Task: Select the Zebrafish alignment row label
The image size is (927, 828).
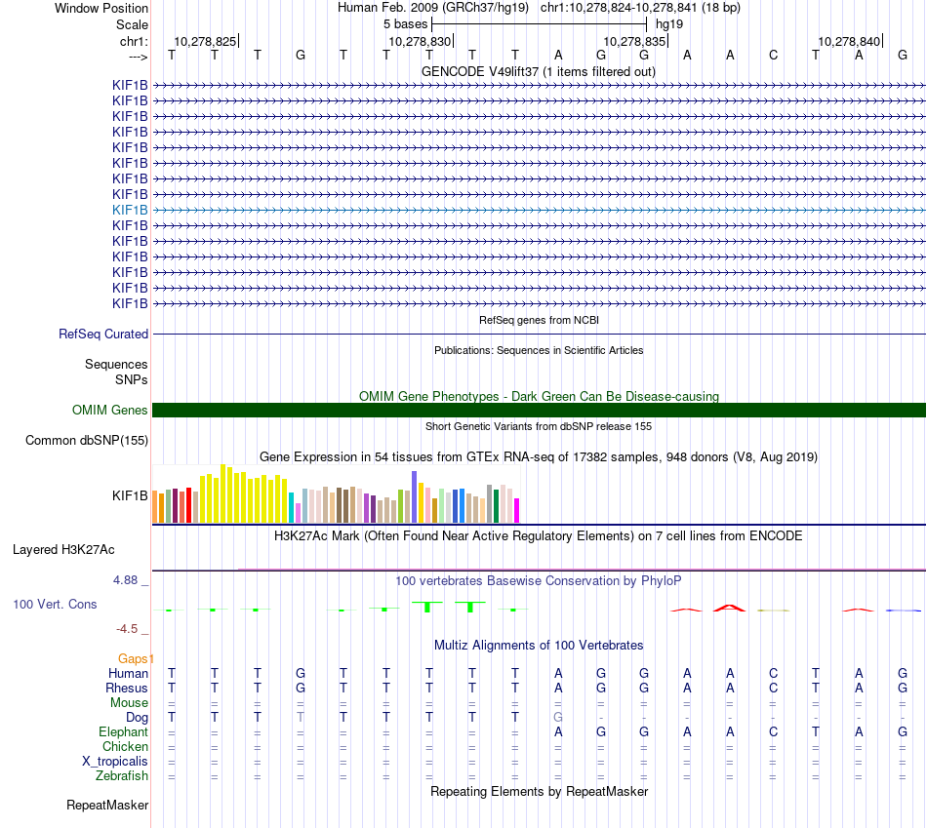Action: pyautogui.click(x=122, y=775)
